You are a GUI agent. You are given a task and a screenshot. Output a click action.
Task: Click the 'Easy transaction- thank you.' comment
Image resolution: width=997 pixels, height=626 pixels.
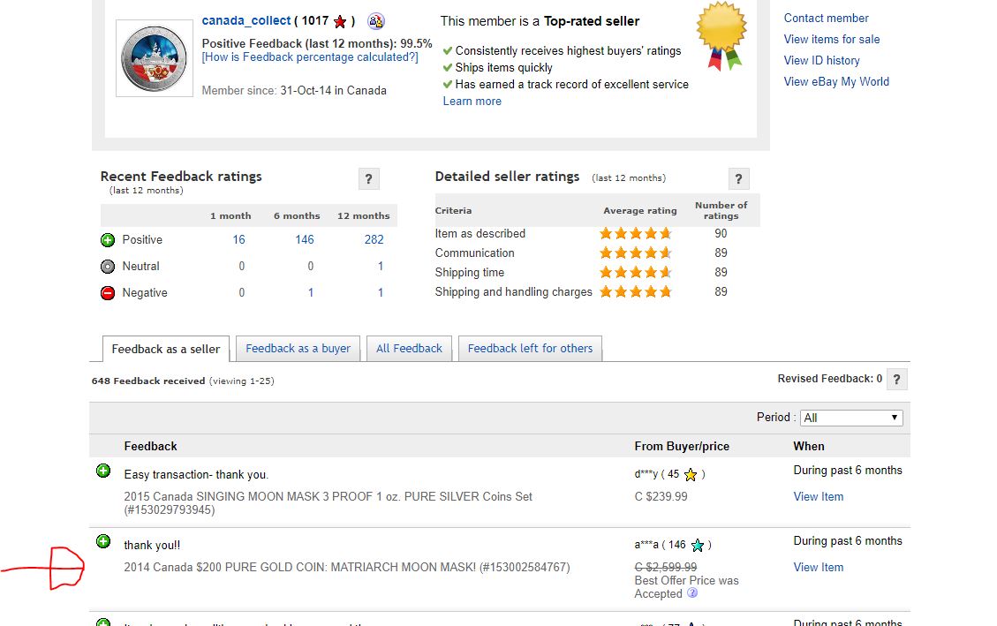[196, 475]
